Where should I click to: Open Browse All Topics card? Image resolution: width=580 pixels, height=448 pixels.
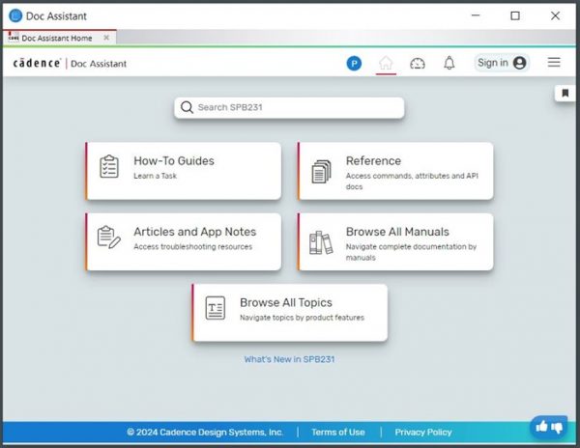(290, 313)
